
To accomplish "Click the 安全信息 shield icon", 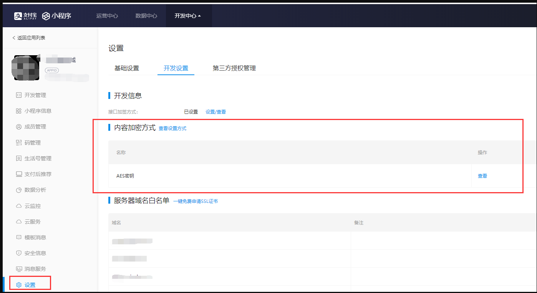I will (18, 253).
